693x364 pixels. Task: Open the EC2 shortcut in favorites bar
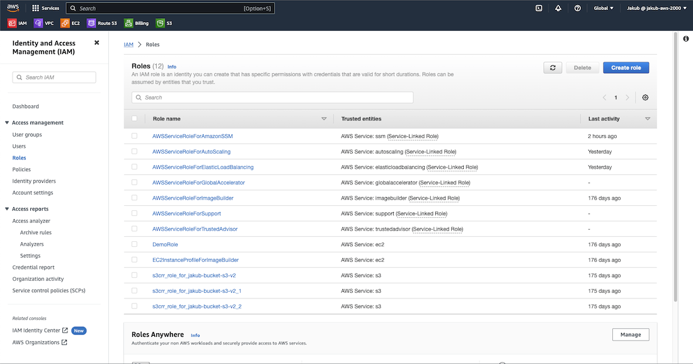70,23
